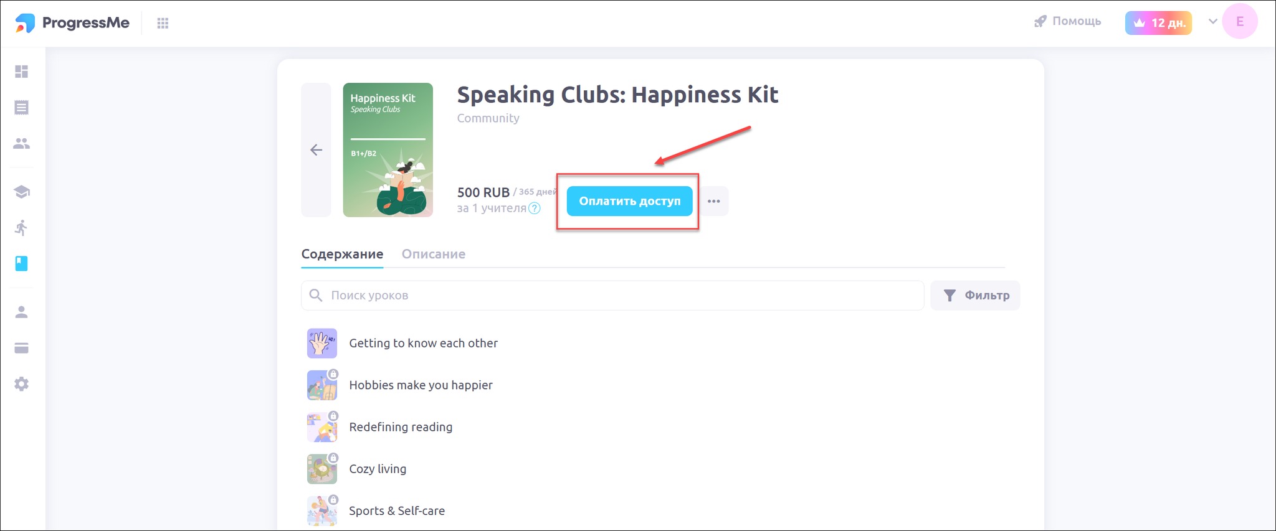Open the running figure sidebar icon
Screen dimensions: 1276x531
click(x=22, y=228)
